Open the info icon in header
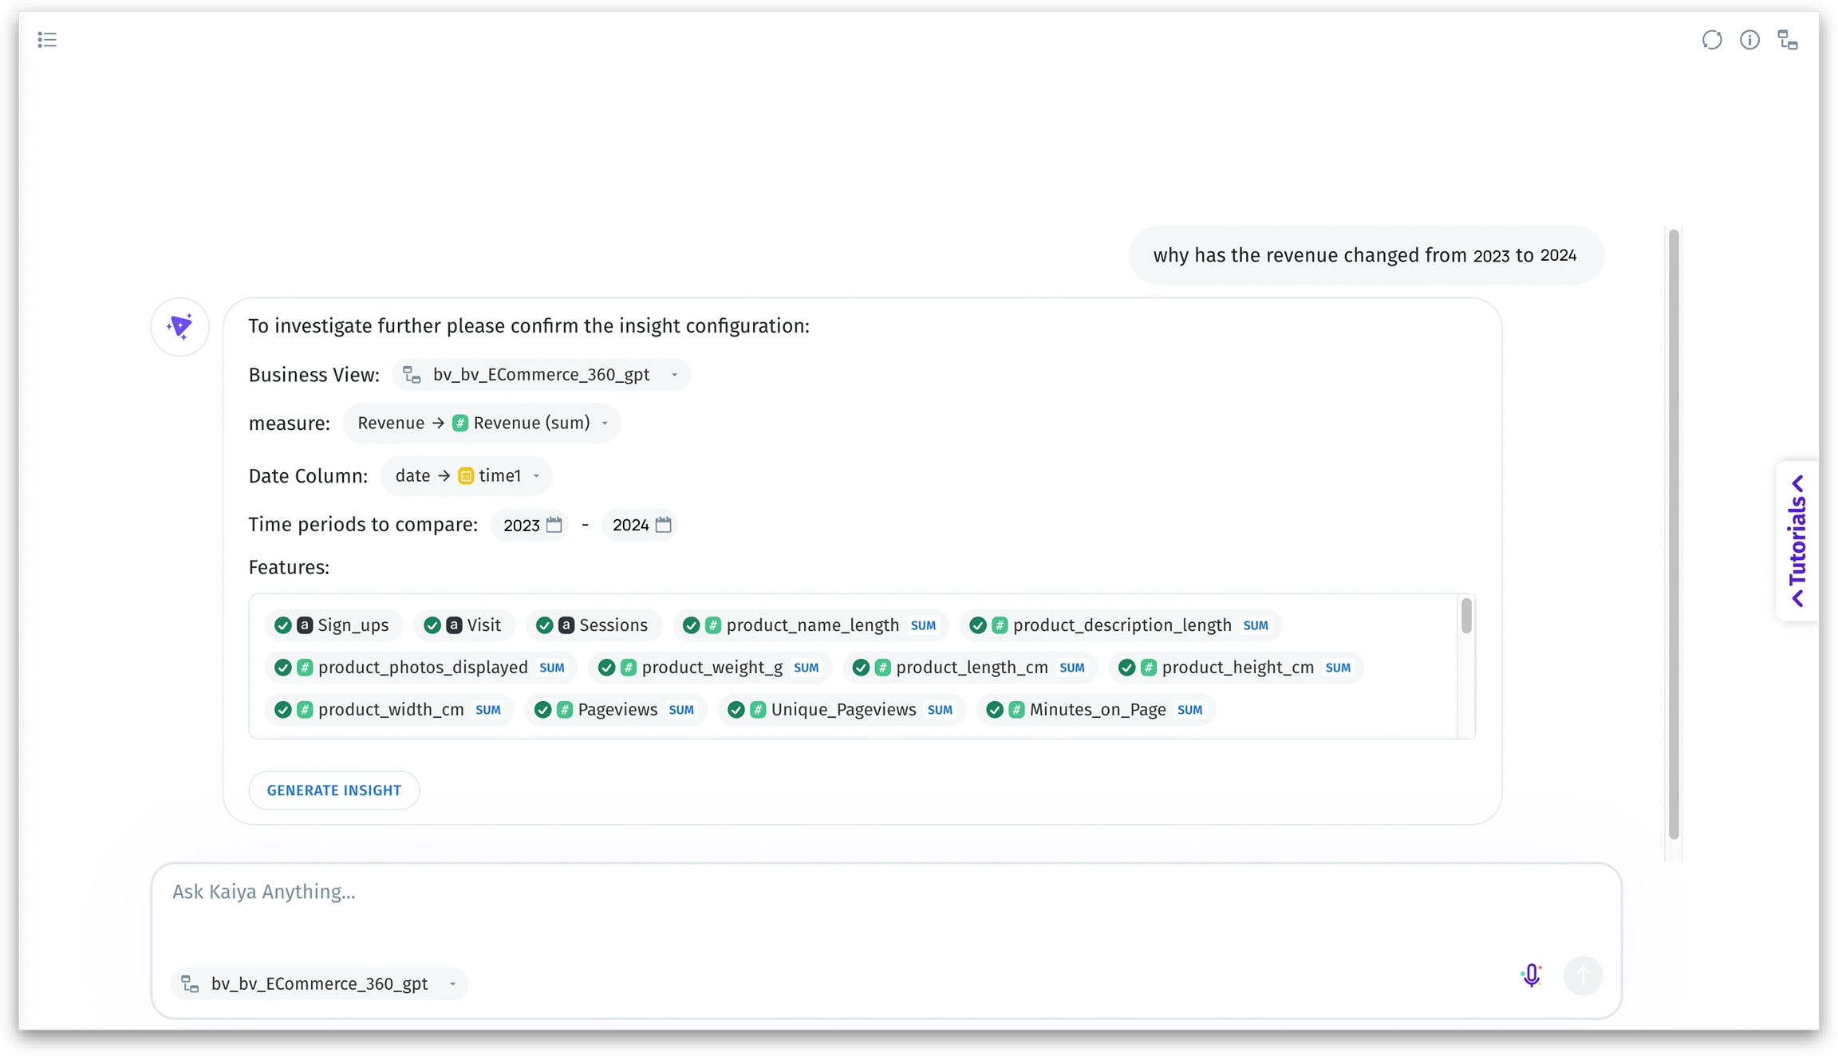 [x=1749, y=40]
